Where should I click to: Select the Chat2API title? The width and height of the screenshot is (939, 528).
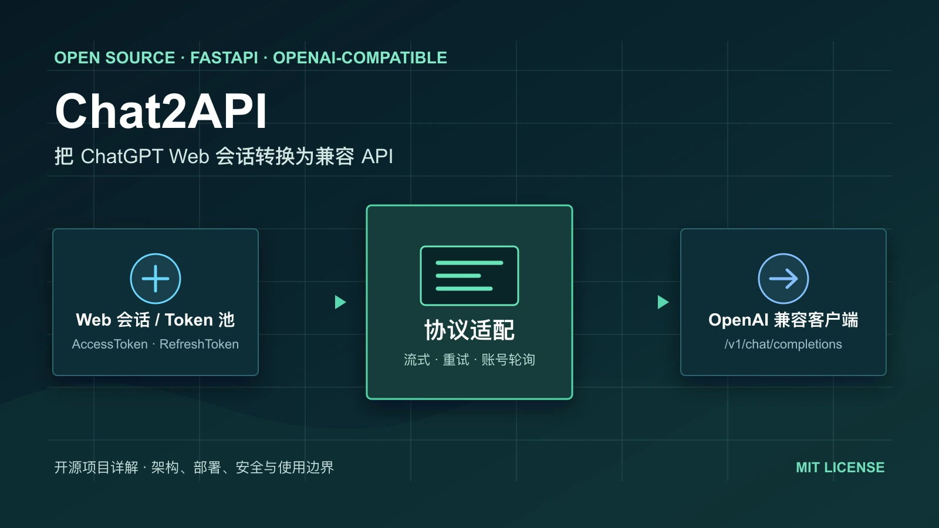161,111
